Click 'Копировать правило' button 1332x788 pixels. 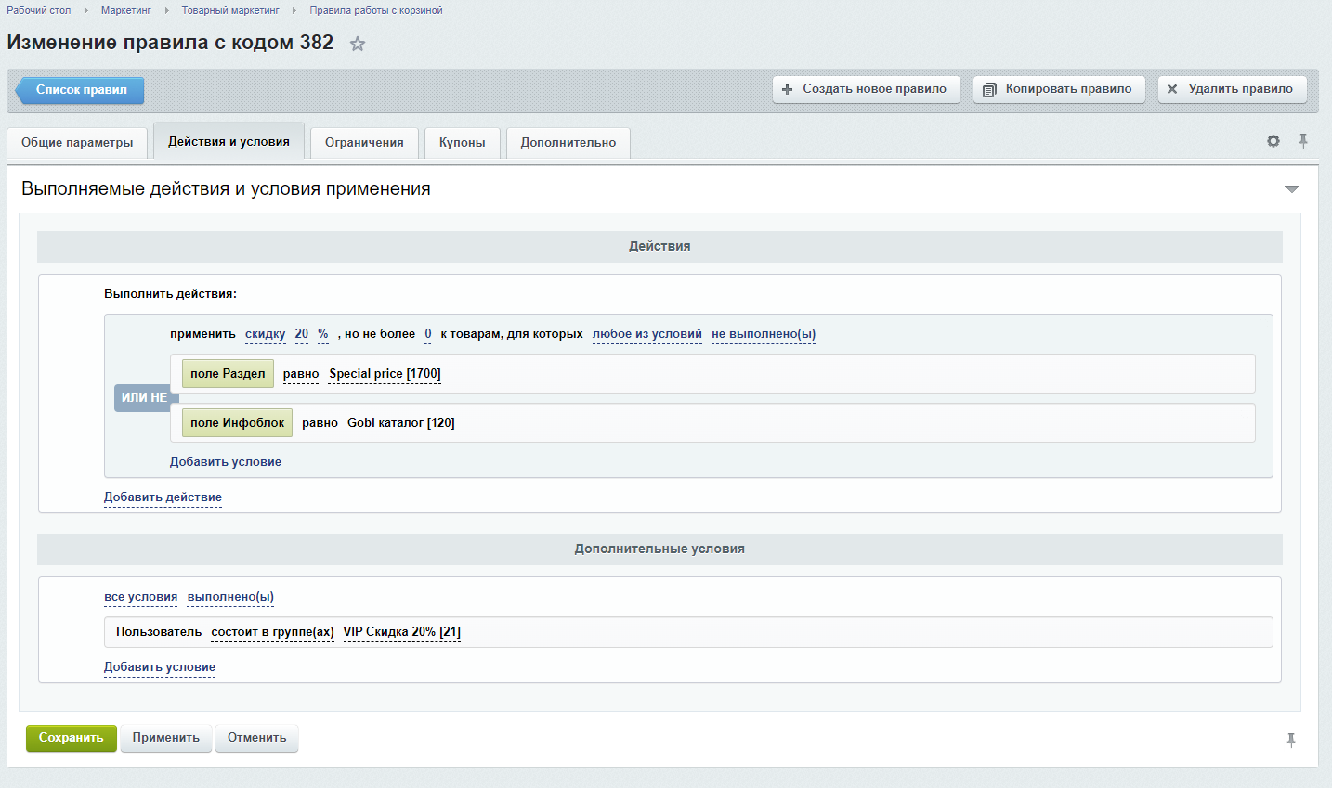click(1059, 89)
